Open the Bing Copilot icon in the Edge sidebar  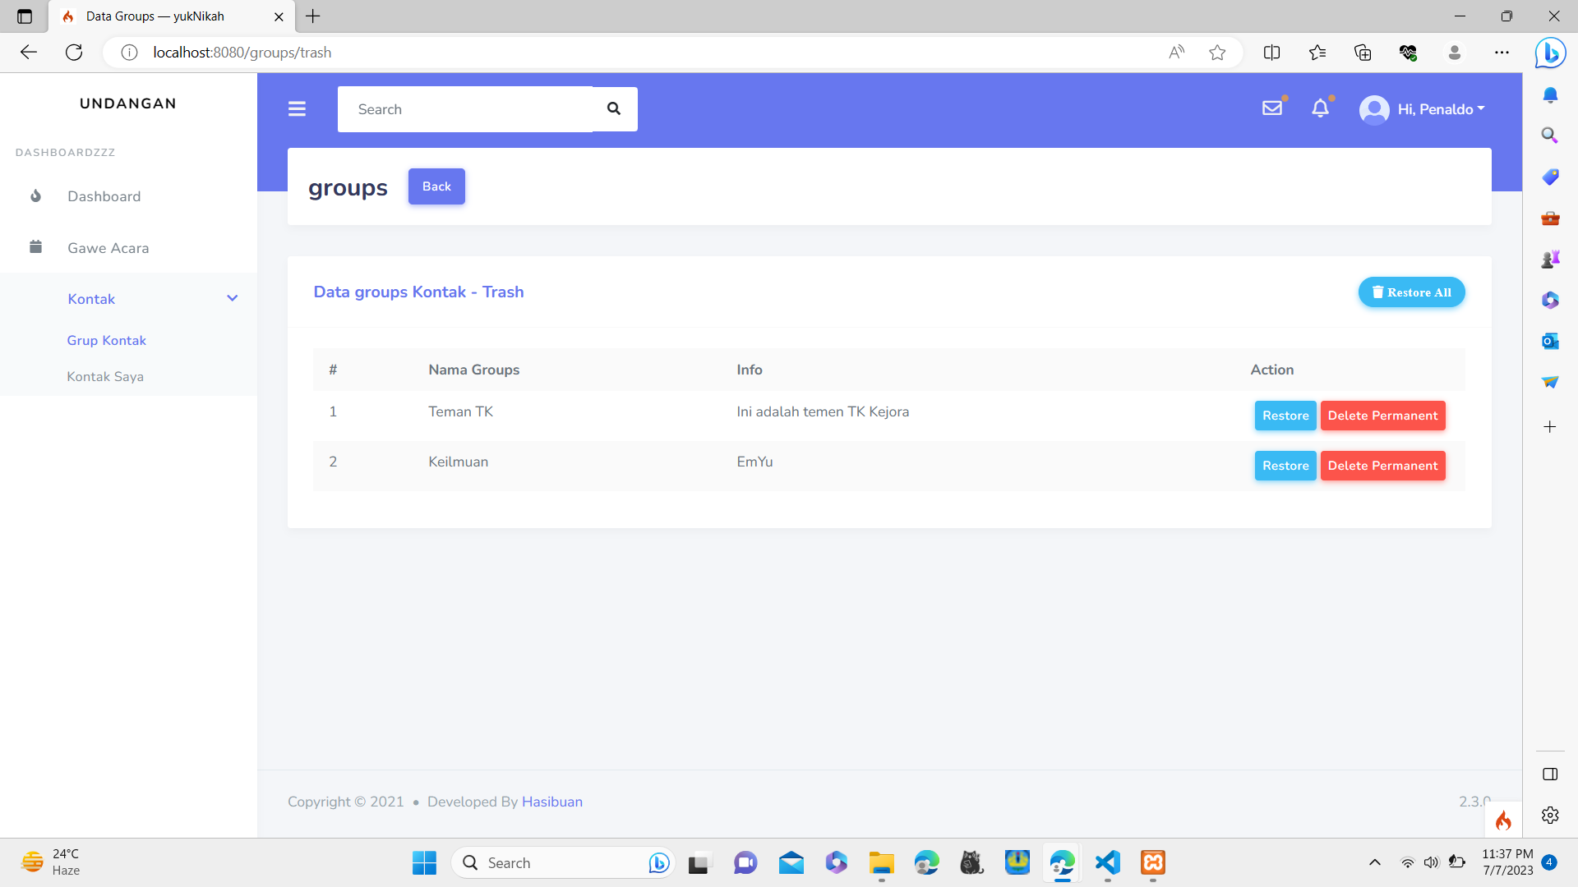[x=1550, y=53]
